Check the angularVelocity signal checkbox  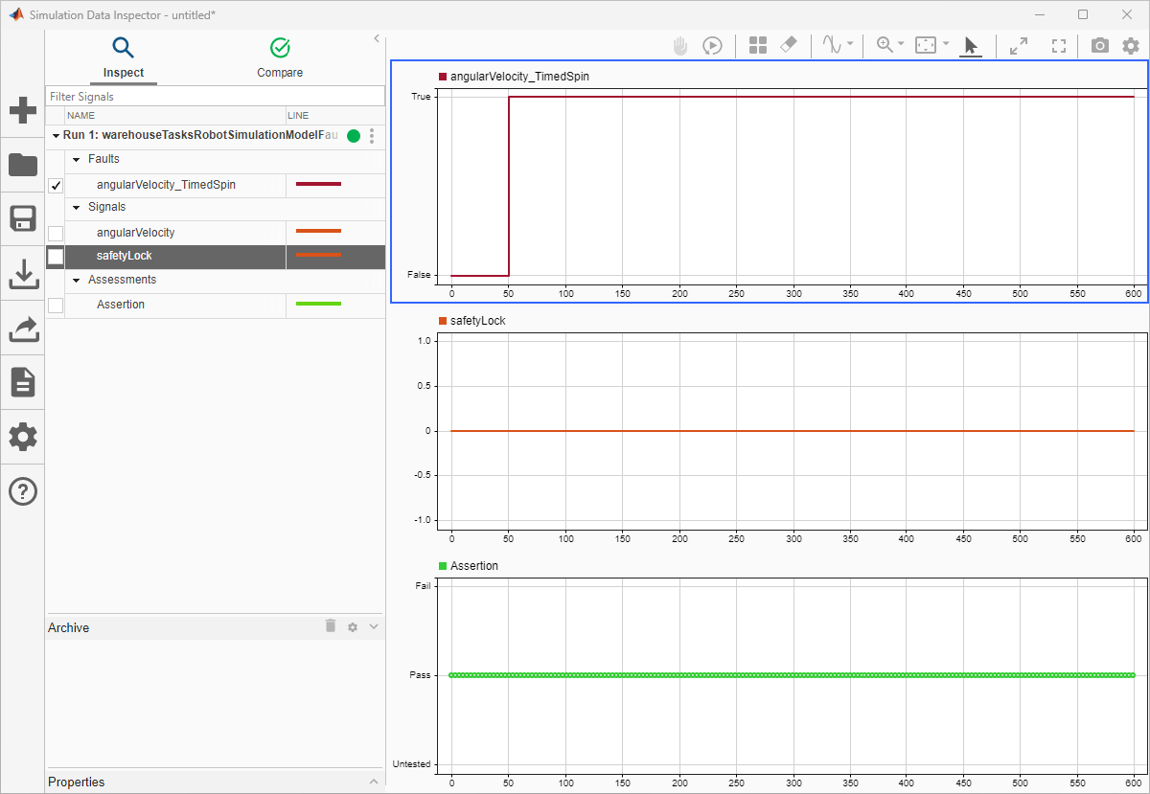click(x=56, y=233)
